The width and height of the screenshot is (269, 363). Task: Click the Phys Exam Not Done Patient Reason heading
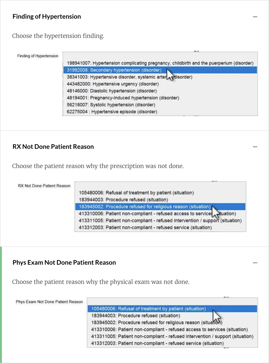click(64, 263)
